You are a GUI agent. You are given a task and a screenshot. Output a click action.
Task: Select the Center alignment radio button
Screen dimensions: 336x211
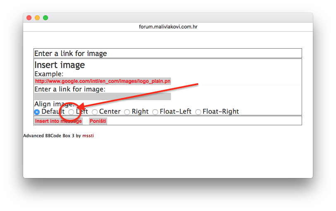[95, 112]
